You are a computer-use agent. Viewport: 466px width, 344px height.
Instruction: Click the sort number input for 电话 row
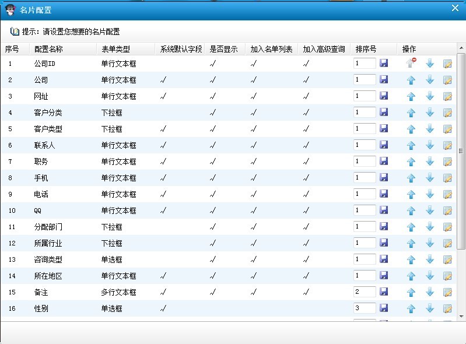click(364, 194)
